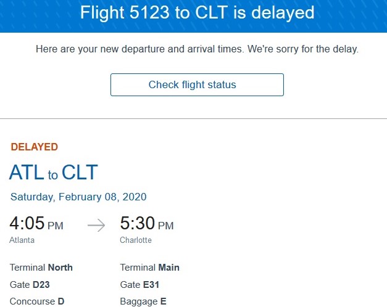Click the Terminal North departure detail
Screen dimensions: 387x307
pos(41,268)
